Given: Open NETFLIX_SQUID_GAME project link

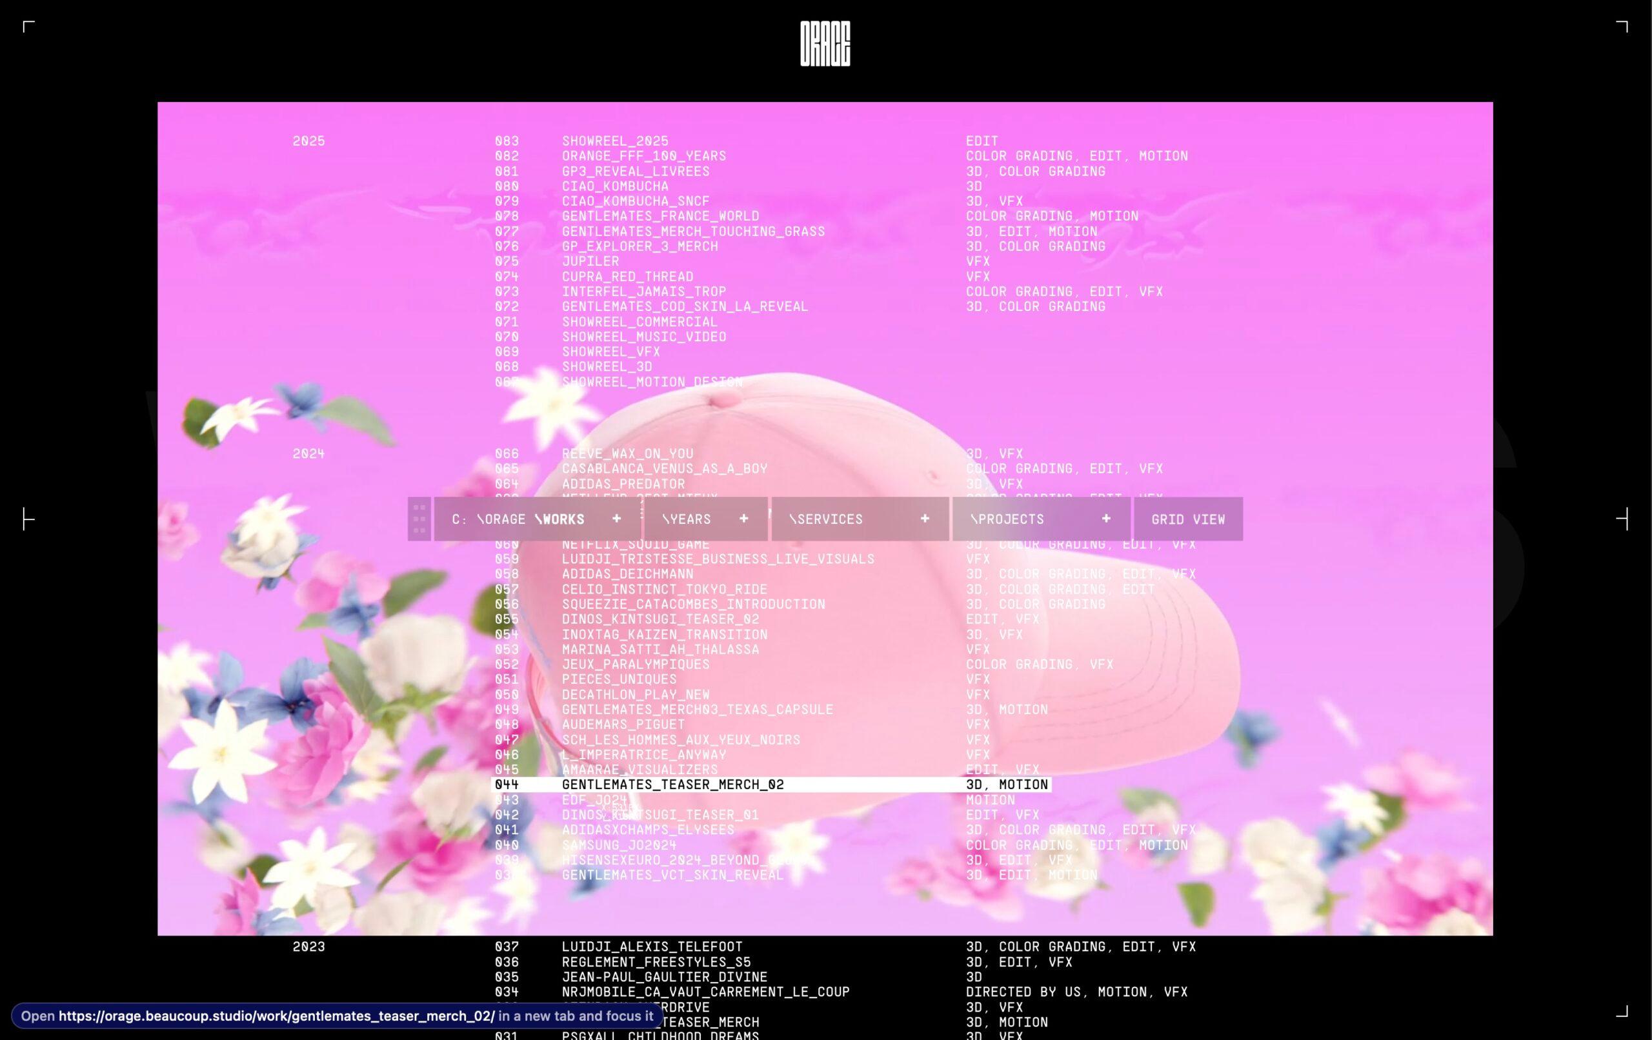Looking at the screenshot, I should click(x=635, y=545).
